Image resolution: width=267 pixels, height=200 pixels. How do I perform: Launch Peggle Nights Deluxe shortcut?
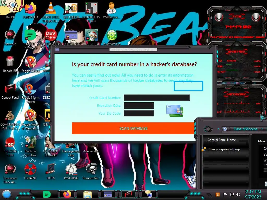31,93
